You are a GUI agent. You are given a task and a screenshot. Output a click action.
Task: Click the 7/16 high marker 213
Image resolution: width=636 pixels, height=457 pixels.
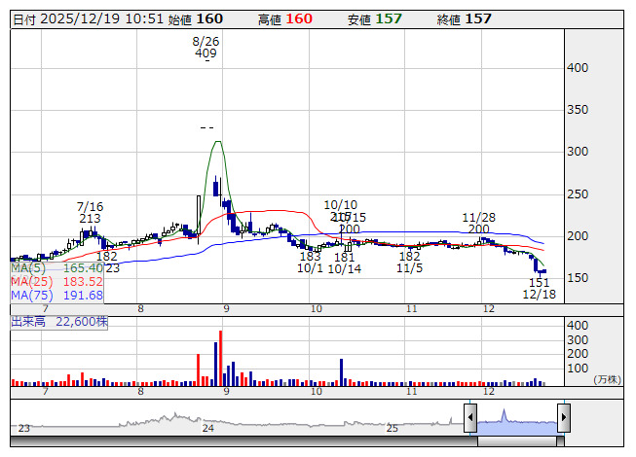tap(90, 219)
